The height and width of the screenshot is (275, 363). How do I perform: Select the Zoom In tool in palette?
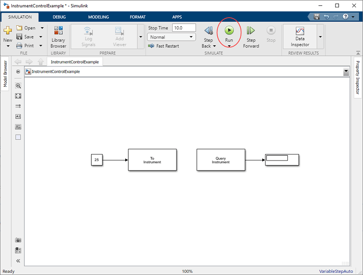pos(18,85)
